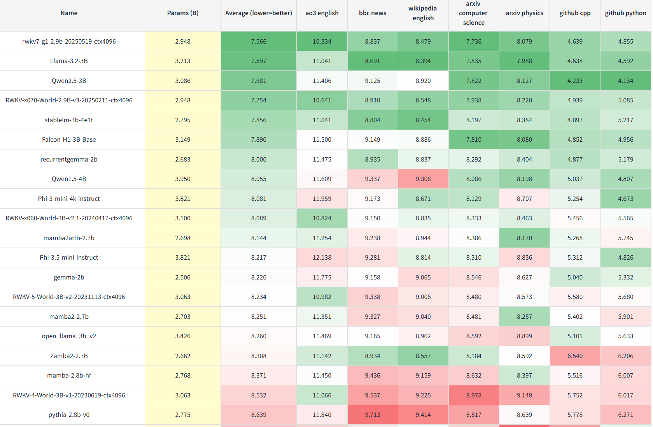Select the bbc news column header

click(x=372, y=13)
